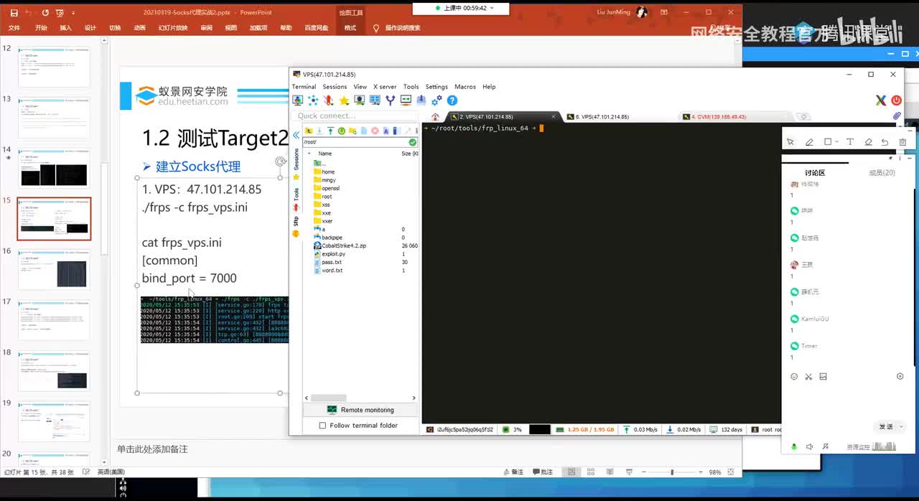Screen dimensions: 919x501
Task: Select slide 14 thumbnail in PowerPoint
Action: (54, 168)
